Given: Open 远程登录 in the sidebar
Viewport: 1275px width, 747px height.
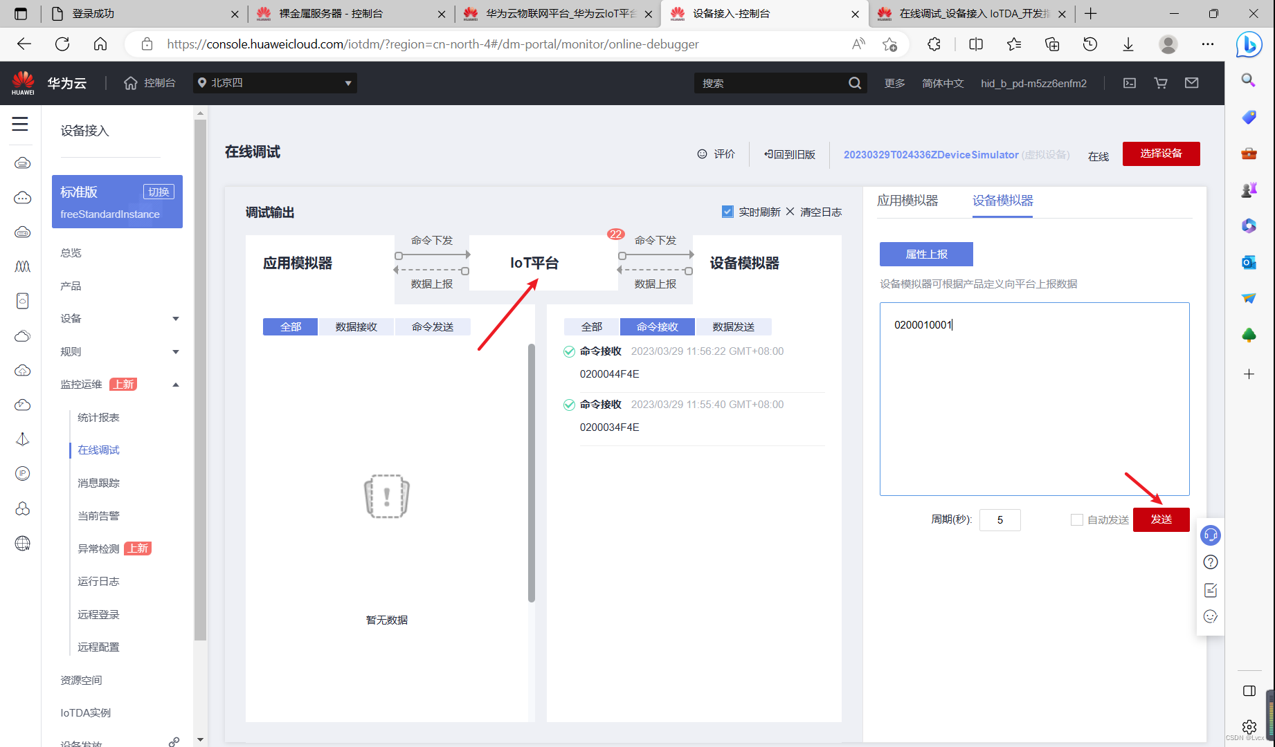Looking at the screenshot, I should point(99,615).
